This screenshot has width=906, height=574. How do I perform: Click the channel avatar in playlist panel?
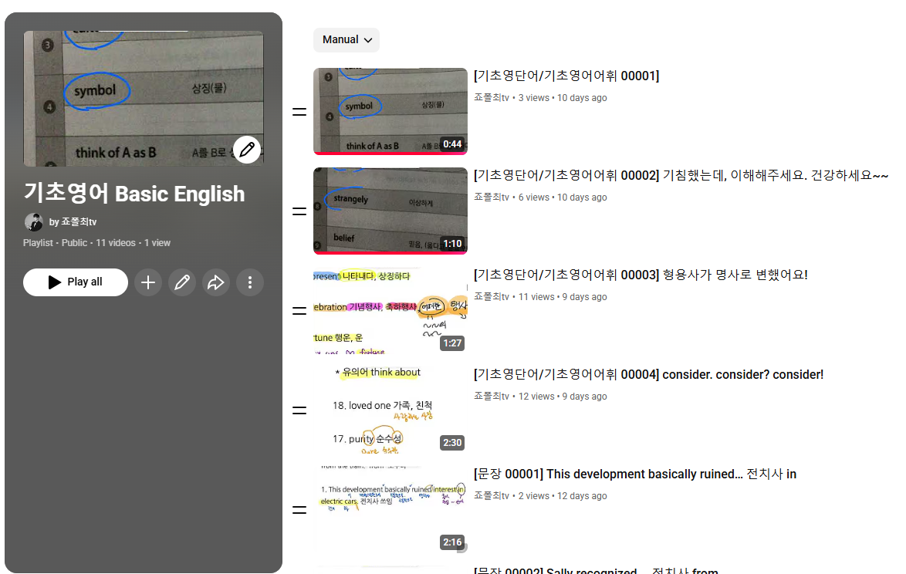click(x=33, y=222)
